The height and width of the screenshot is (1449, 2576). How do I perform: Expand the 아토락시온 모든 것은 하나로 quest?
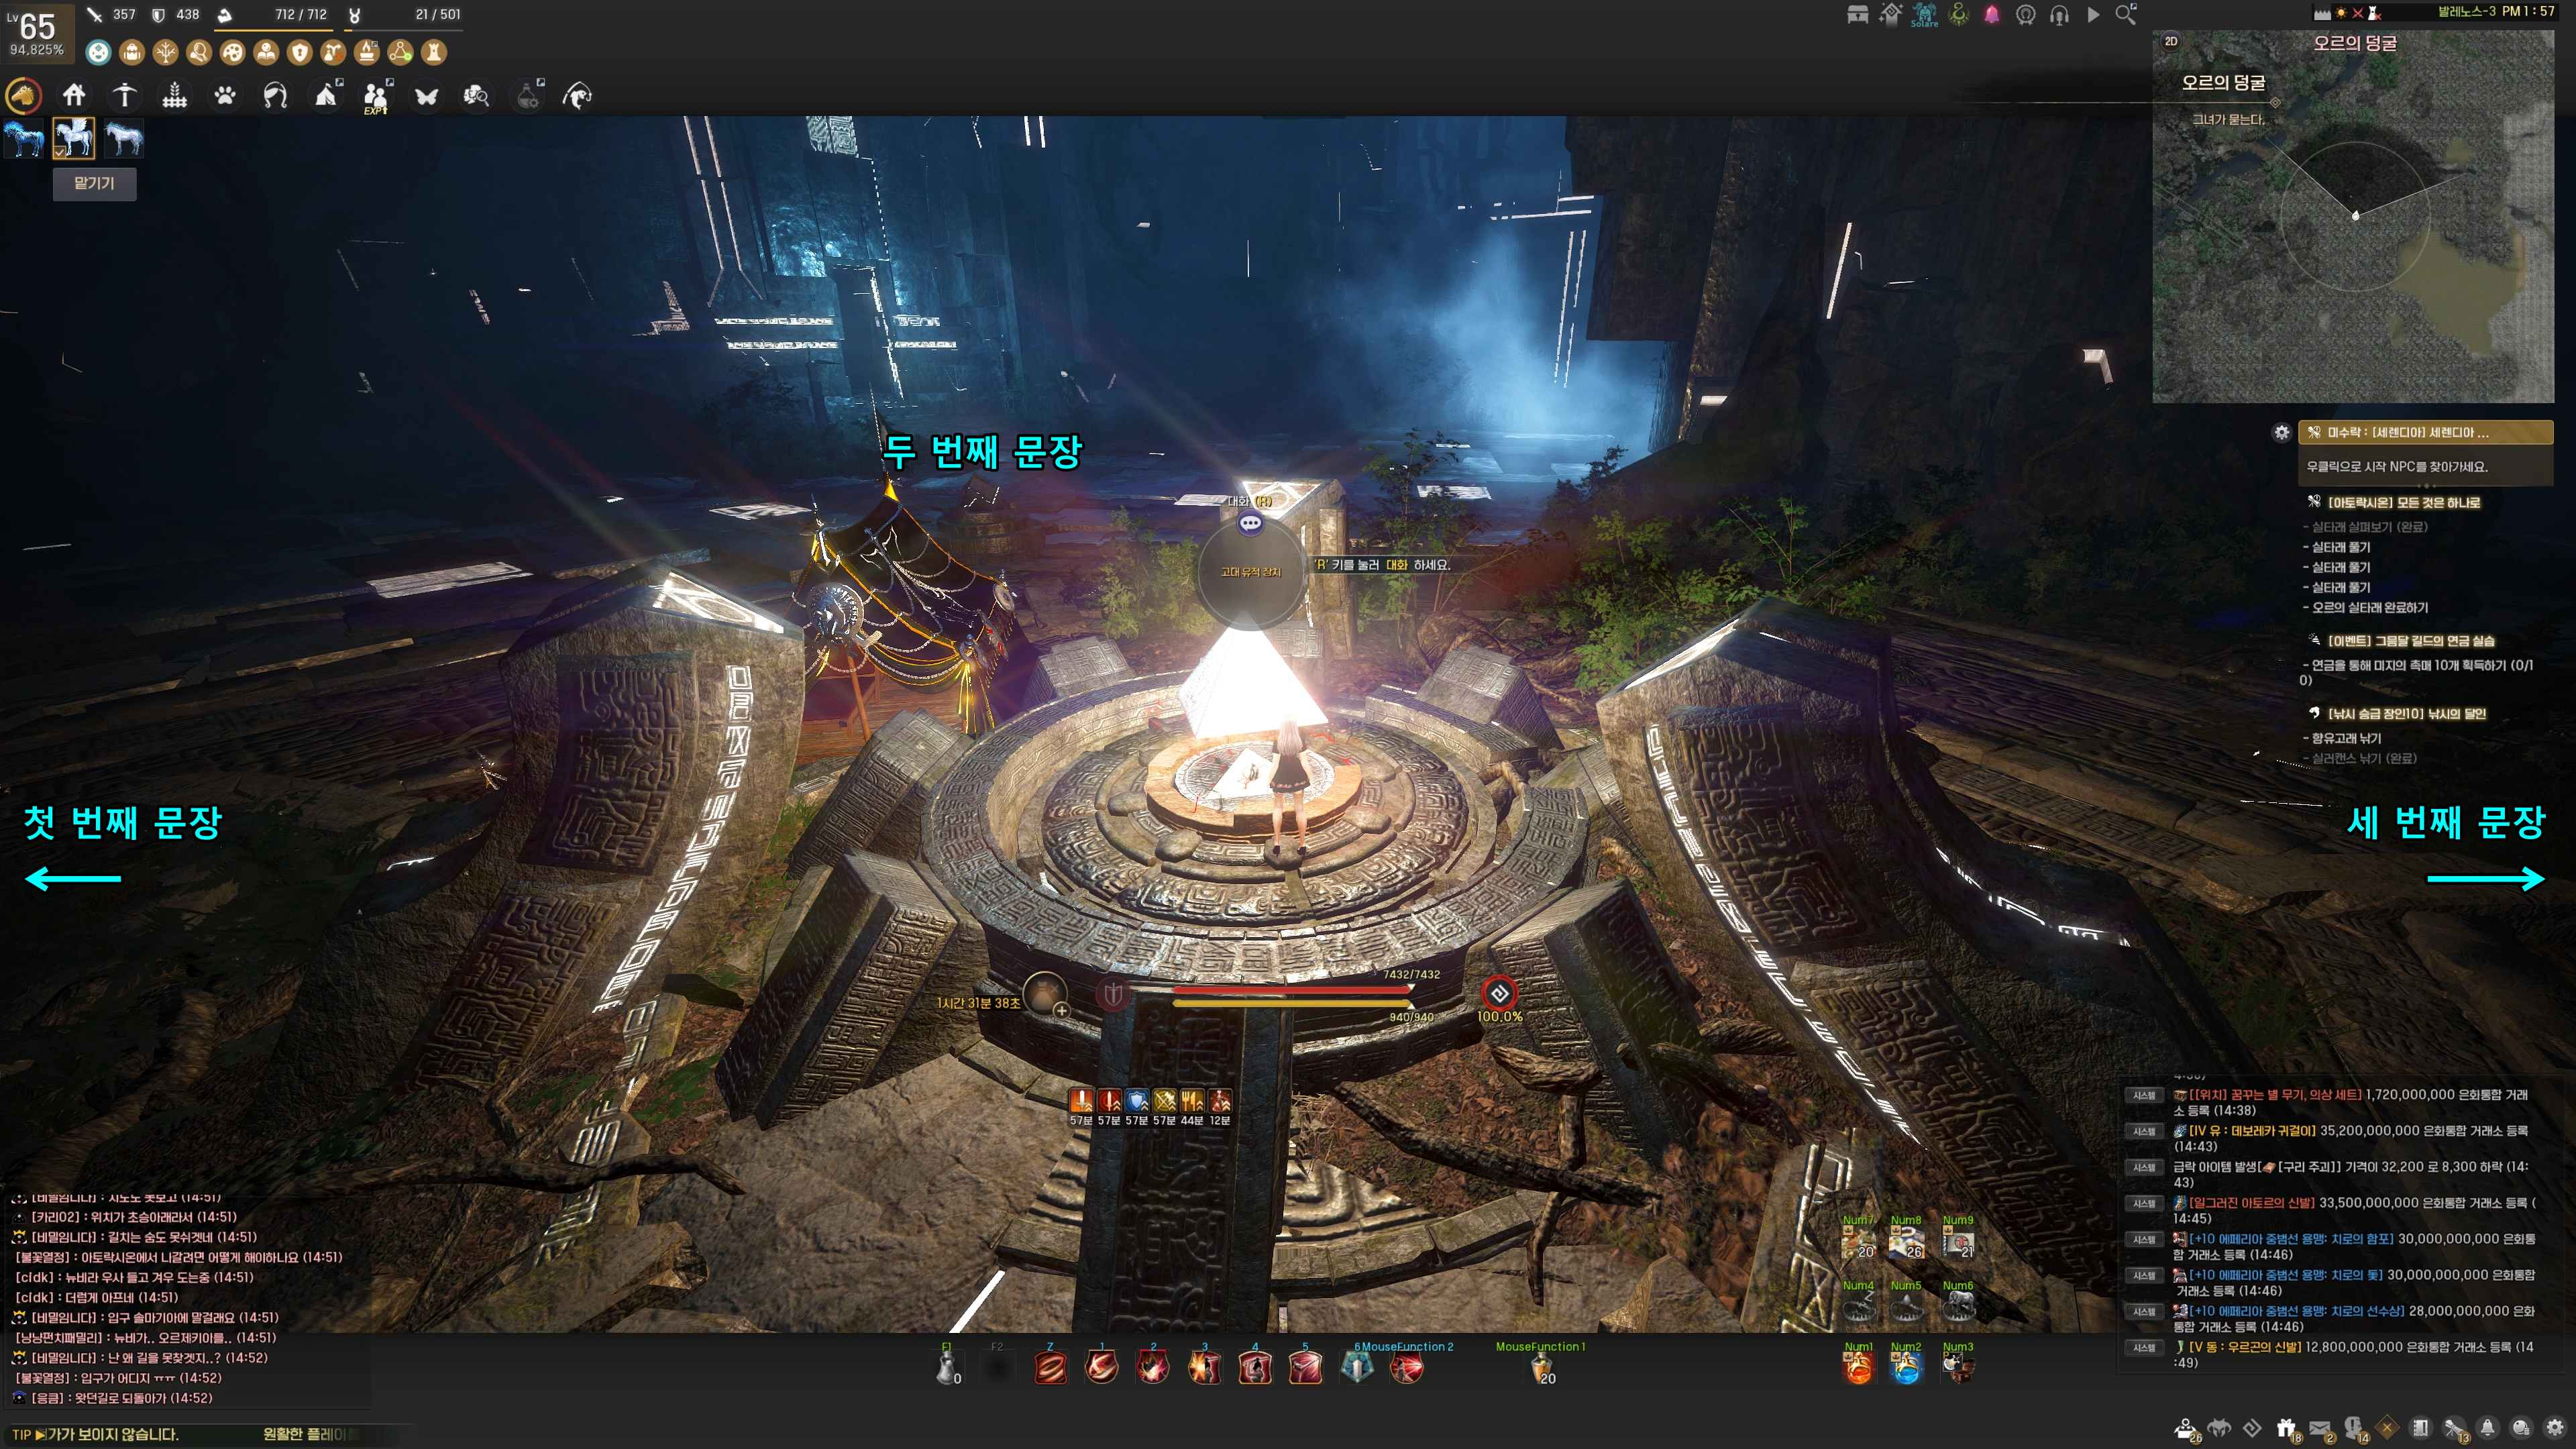point(2403,502)
